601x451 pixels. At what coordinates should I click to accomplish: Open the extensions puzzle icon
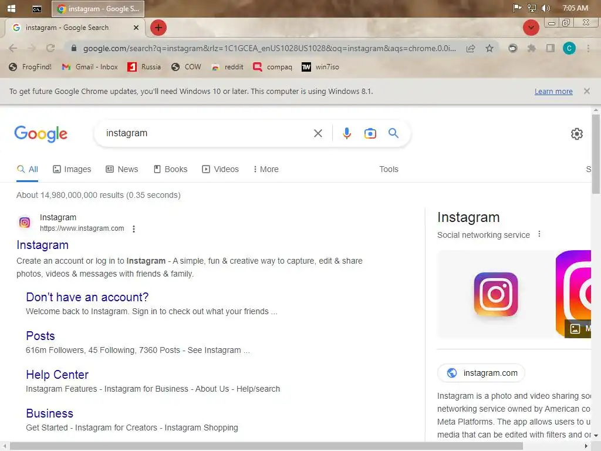point(532,48)
